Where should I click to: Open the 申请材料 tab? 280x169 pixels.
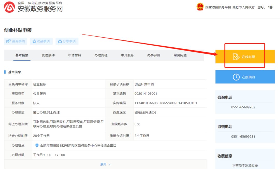[x=75, y=55]
